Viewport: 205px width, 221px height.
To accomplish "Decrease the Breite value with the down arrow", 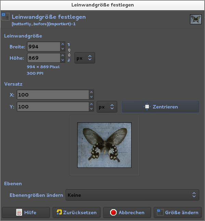I will [x=63, y=49].
